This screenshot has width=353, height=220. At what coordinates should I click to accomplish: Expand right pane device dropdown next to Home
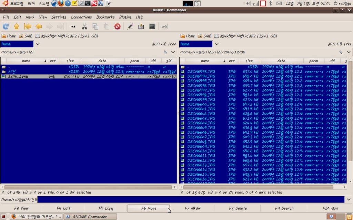(x=216, y=44)
